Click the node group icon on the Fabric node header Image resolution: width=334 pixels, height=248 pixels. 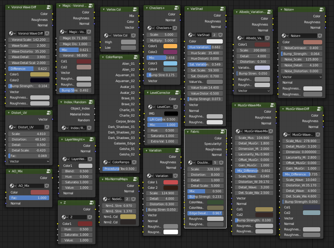click(x=222, y=132)
